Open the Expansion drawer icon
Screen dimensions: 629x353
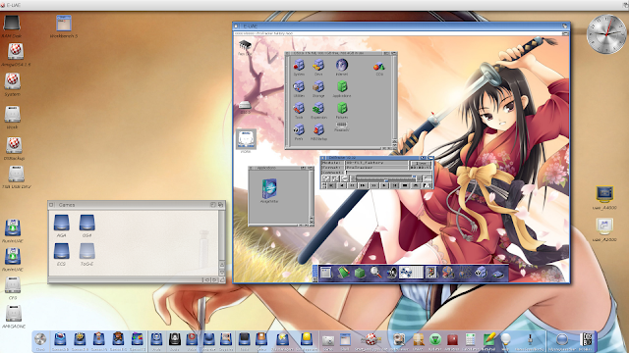318,108
